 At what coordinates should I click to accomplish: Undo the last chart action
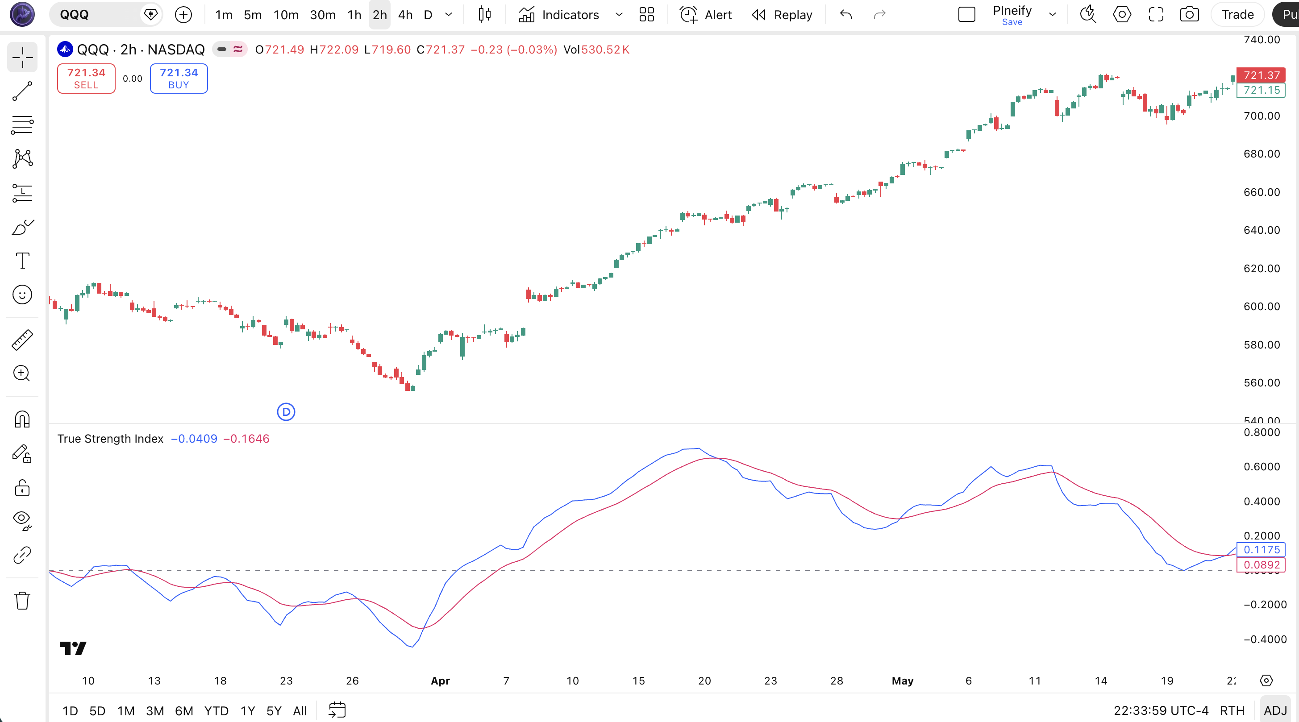pyautogui.click(x=845, y=15)
